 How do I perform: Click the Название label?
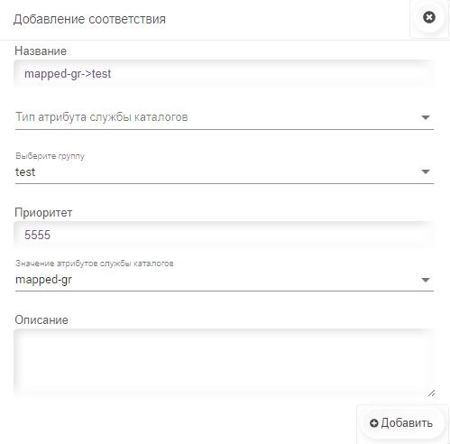pyautogui.click(x=41, y=51)
